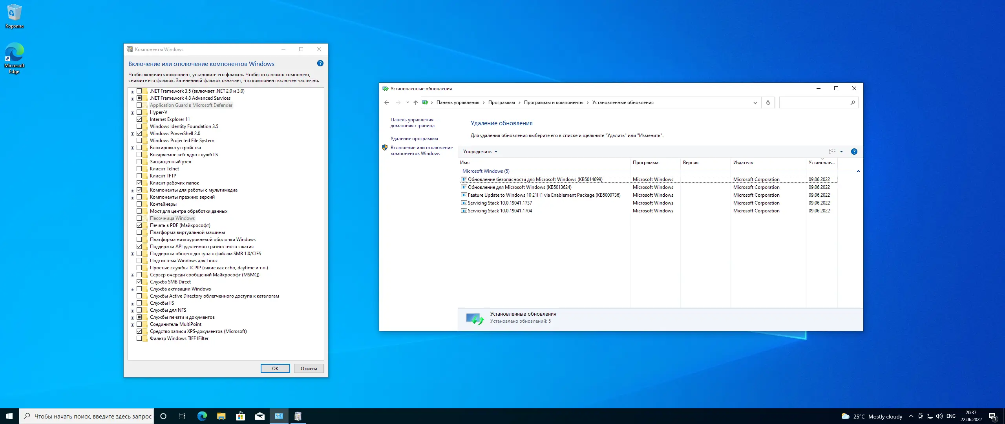Viewport: 1005px width, 424px height.
Task: Open Recycle Bin desktop icon
Action: coord(14,16)
